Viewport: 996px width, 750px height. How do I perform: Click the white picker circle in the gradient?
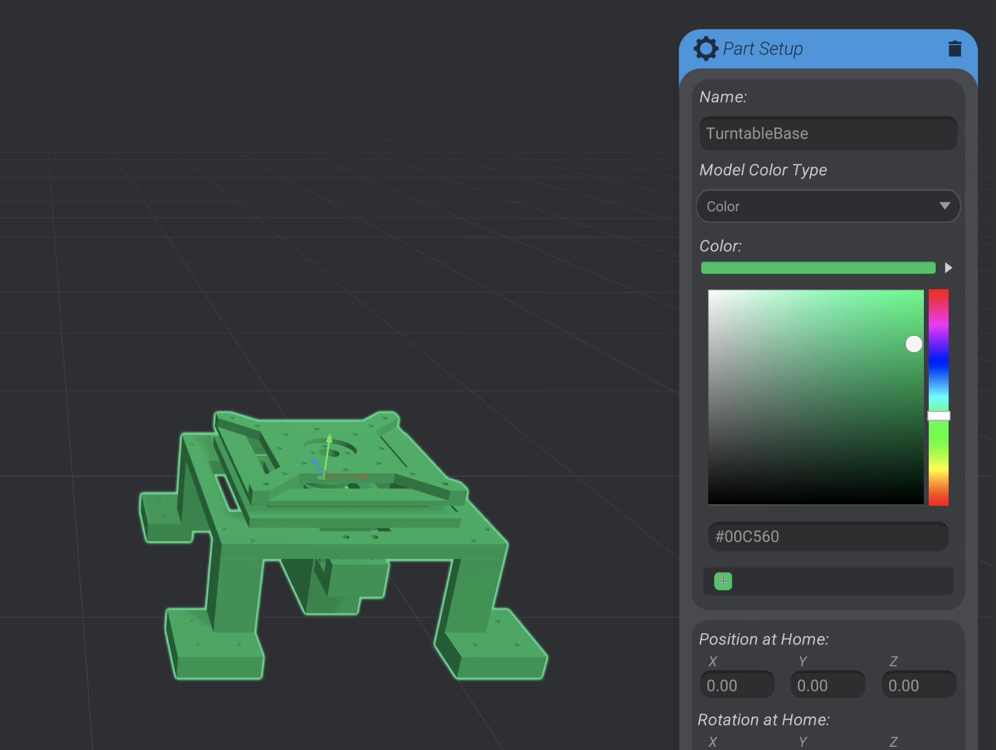(x=914, y=344)
